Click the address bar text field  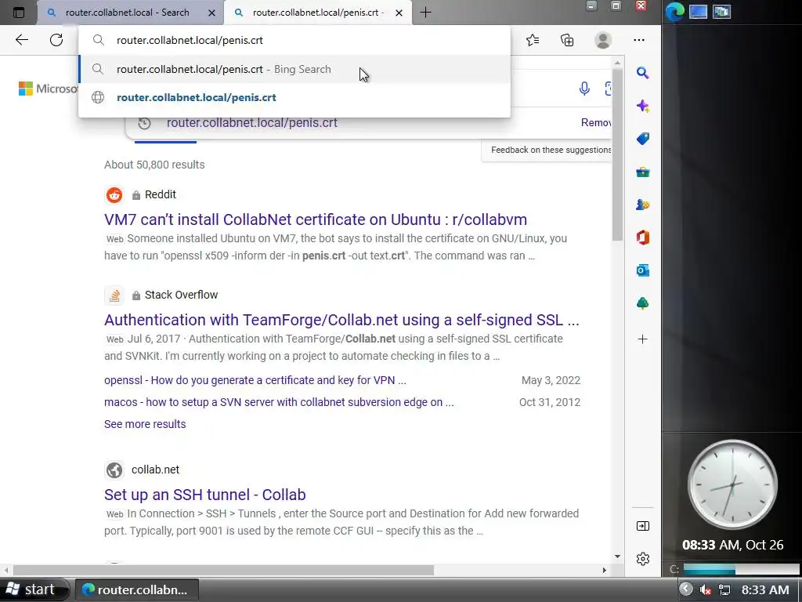294,41
